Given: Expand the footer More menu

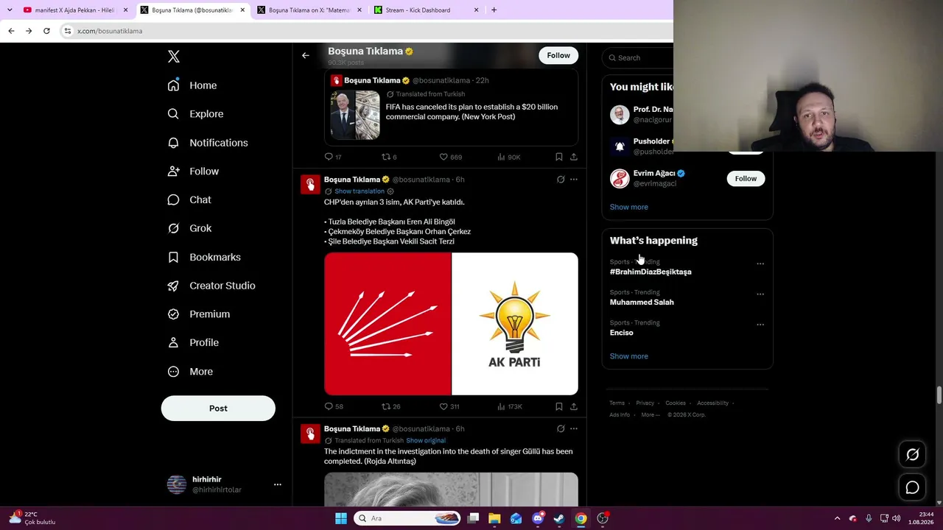Looking at the screenshot, I should point(651,415).
